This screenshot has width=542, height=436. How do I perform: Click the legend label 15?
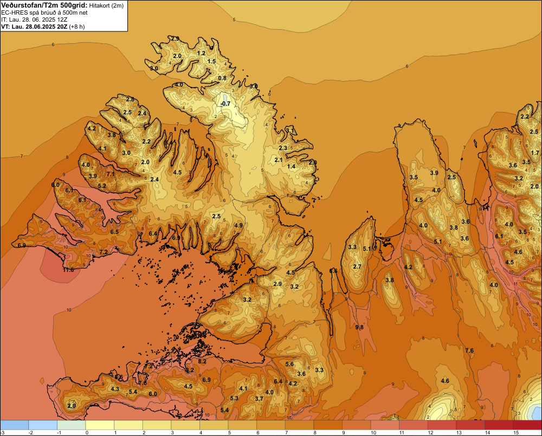[x=516, y=433]
